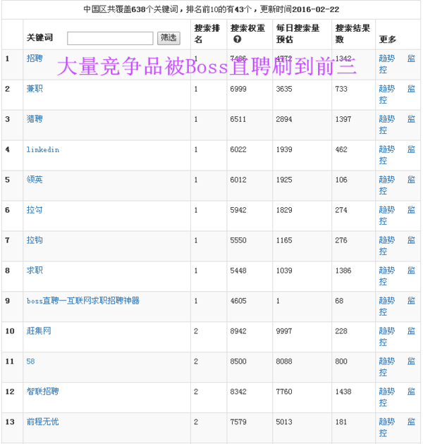Select search results count 1438
Image resolution: width=423 pixels, height=444 pixels.
click(343, 392)
